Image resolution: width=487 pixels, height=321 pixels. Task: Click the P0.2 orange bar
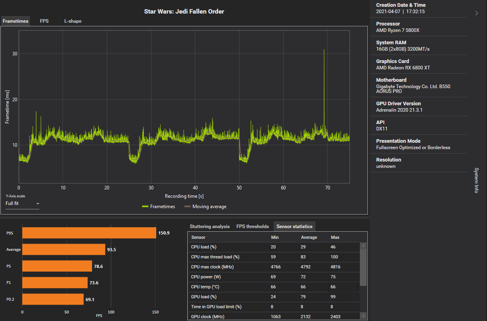pyautogui.click(x=53, y=299)
